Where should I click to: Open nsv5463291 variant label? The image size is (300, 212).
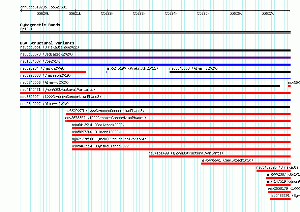point(285,196)
